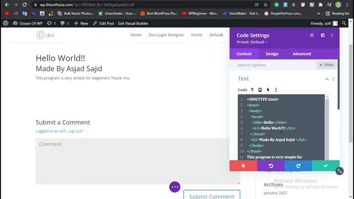
Task: Redo the last change
Action: pos(298,166)
